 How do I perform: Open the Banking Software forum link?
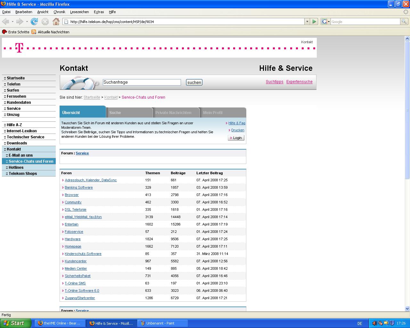(x=79, y=187)
